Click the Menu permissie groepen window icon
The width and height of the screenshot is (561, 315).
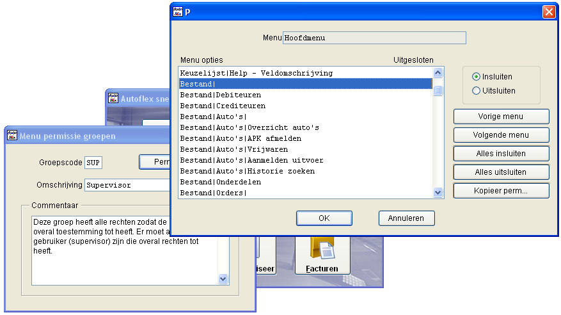click(12, 135)
